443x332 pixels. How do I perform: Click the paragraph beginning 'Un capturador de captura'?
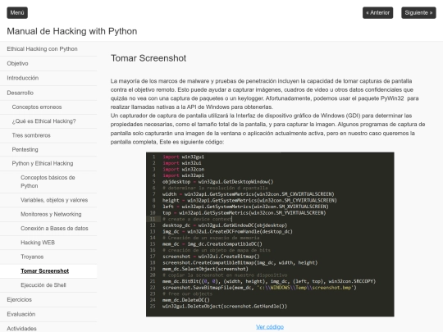267,129
